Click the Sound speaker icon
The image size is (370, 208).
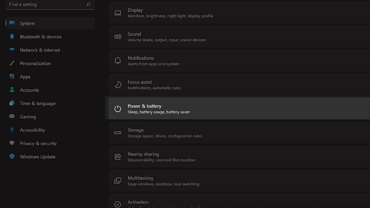point(118,37)
